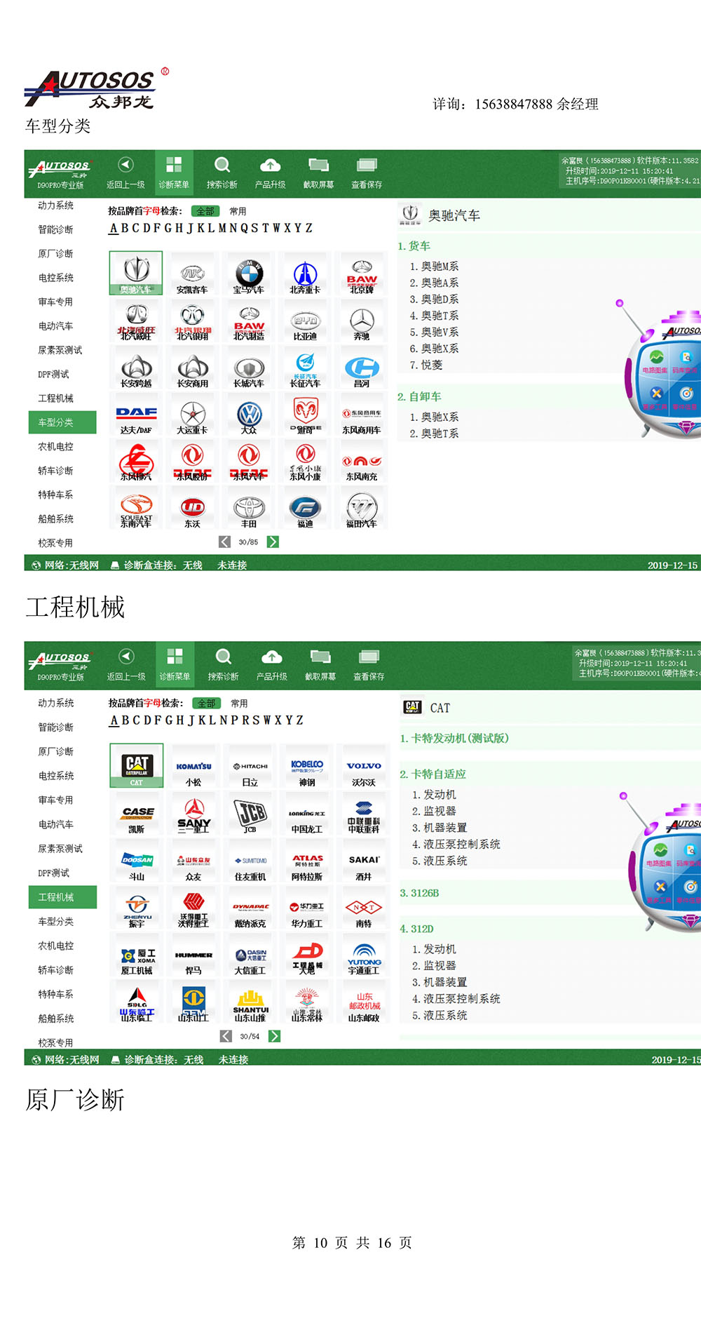Screen dimensions: 701x1330
Task: Go to next page beside 30/85
Action: [x=273, y=542]
